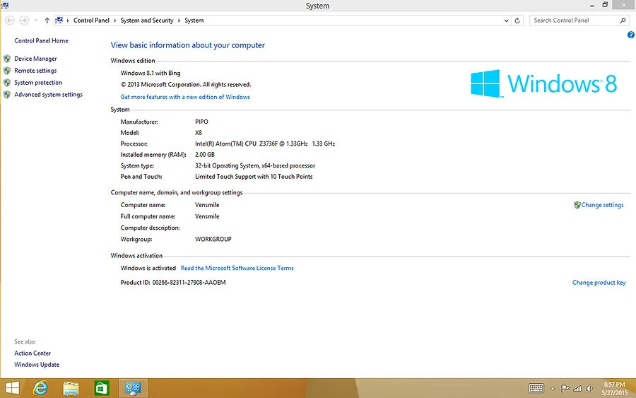Click Change settings link
Screen dimensions: 636x398
tap(602, 205)
